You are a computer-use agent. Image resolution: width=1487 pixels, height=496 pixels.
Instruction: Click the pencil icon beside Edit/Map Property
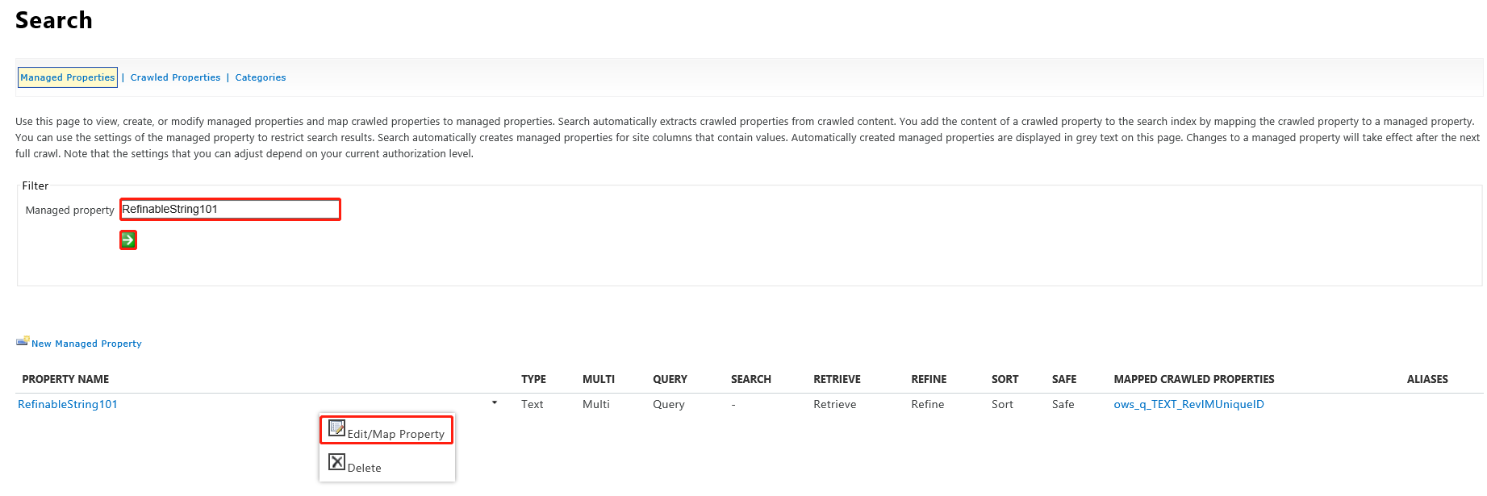click(x=336, y=428)
